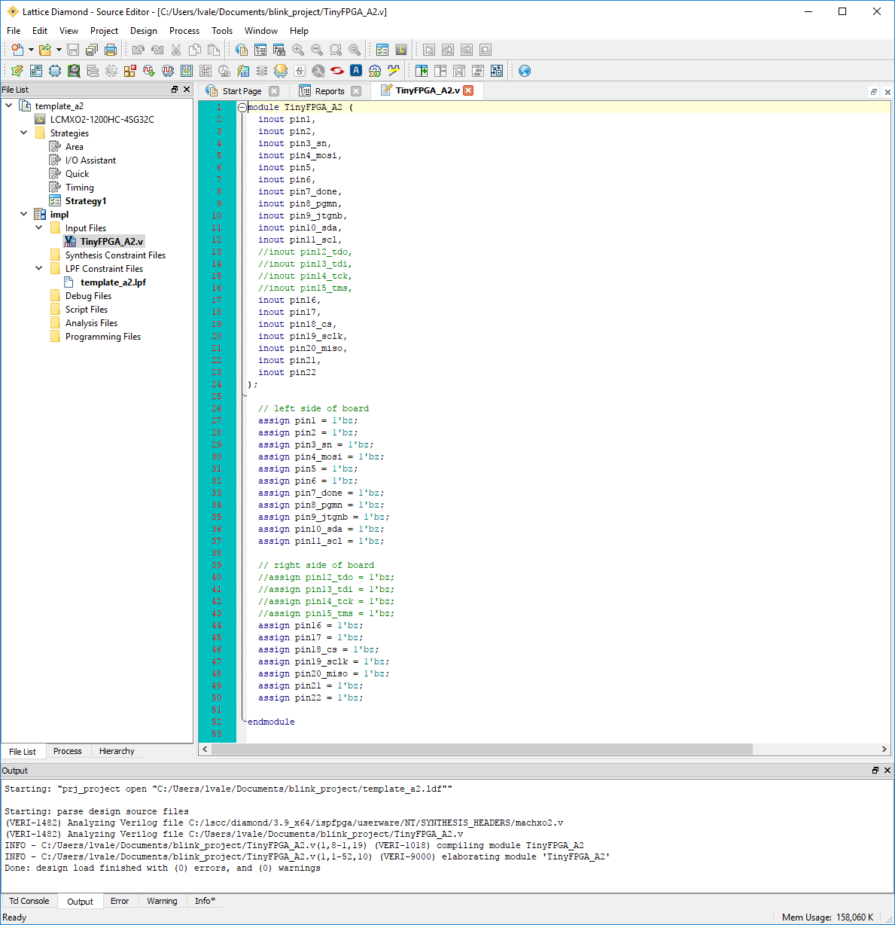Close the TinyFPGA_A2.v editor tab
This screenshot has height=925, width=895.
pyautogui.click(x=468, y=90)
